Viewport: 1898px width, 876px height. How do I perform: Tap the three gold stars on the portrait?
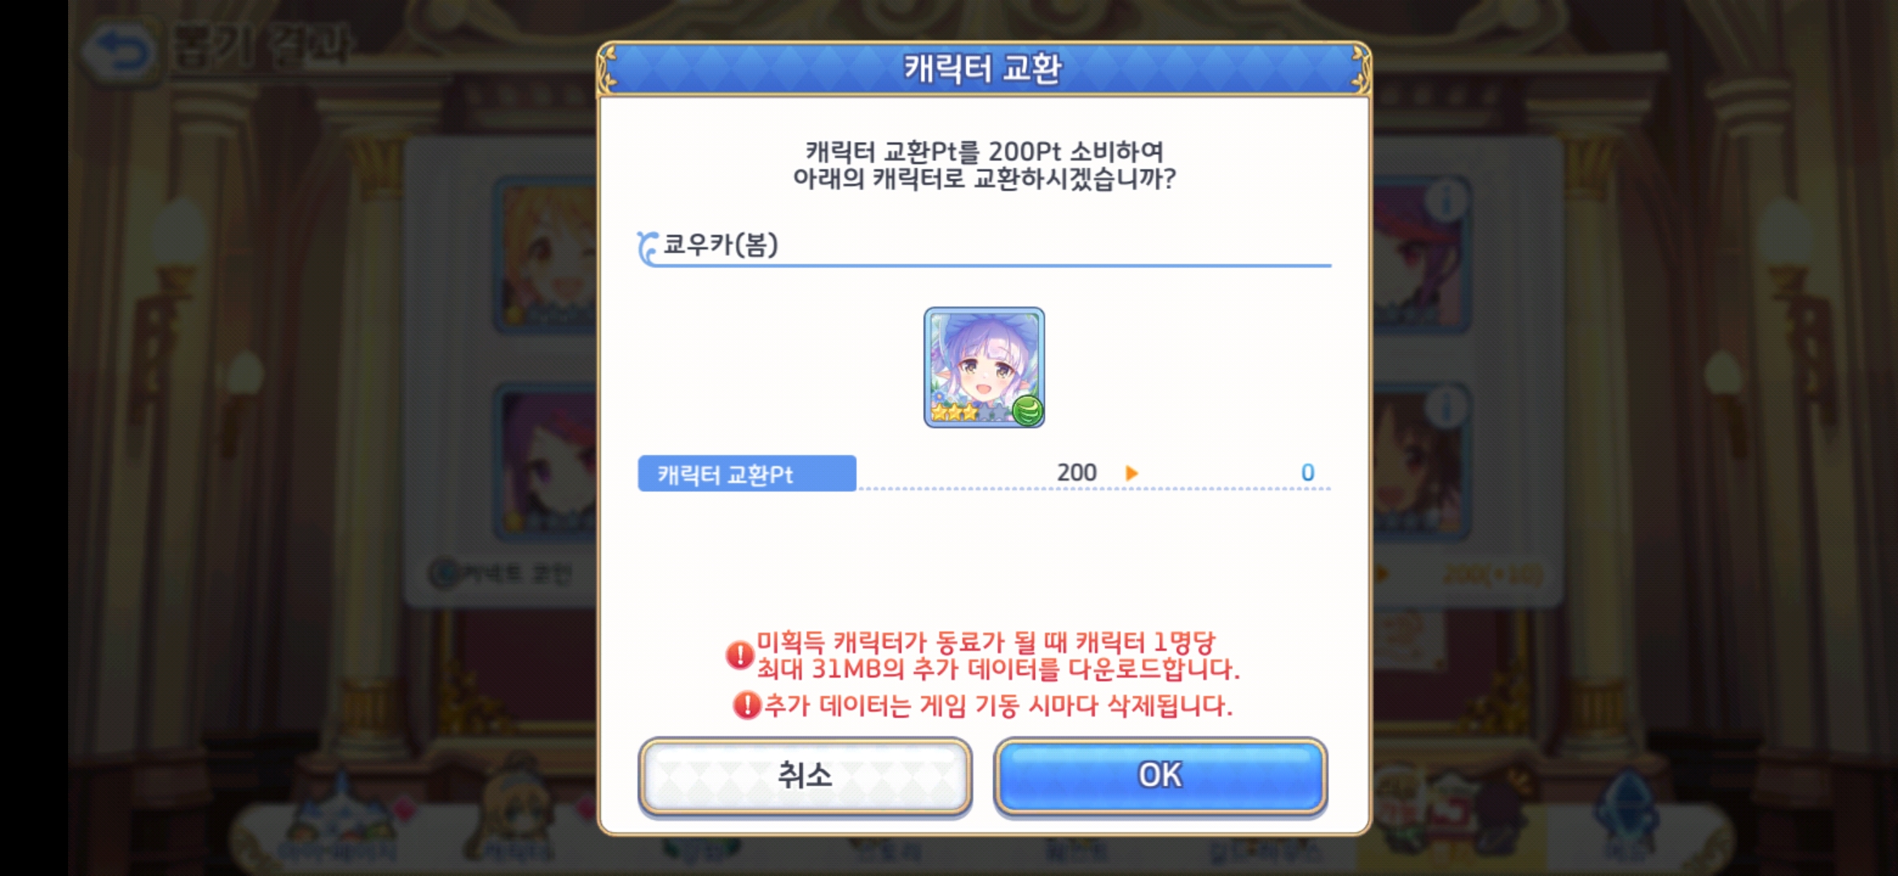[955, 412]
